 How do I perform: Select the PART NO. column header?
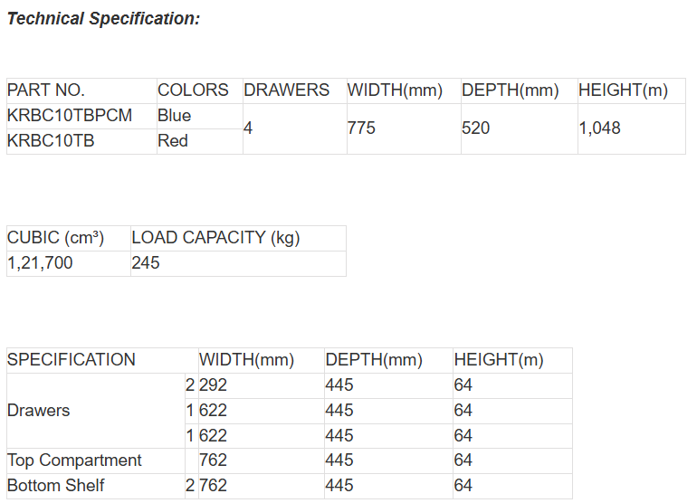pyautogui.click(x=46, y=90)
